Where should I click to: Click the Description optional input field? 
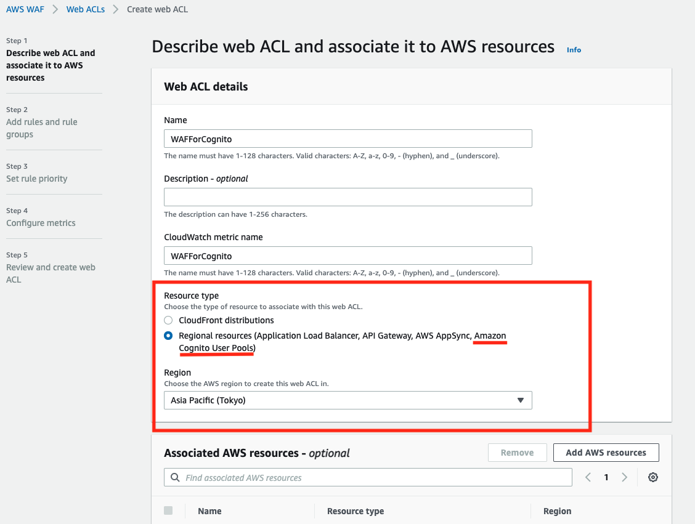tap(348, 196)
